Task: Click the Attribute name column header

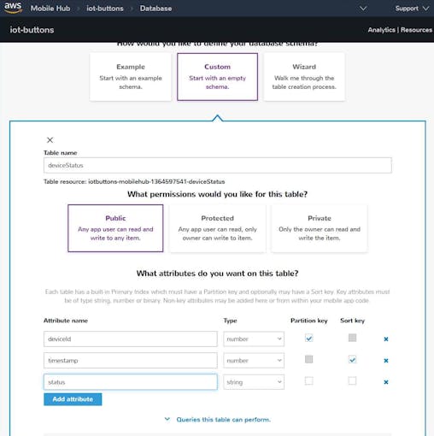Action: click(x=66, y=321)
